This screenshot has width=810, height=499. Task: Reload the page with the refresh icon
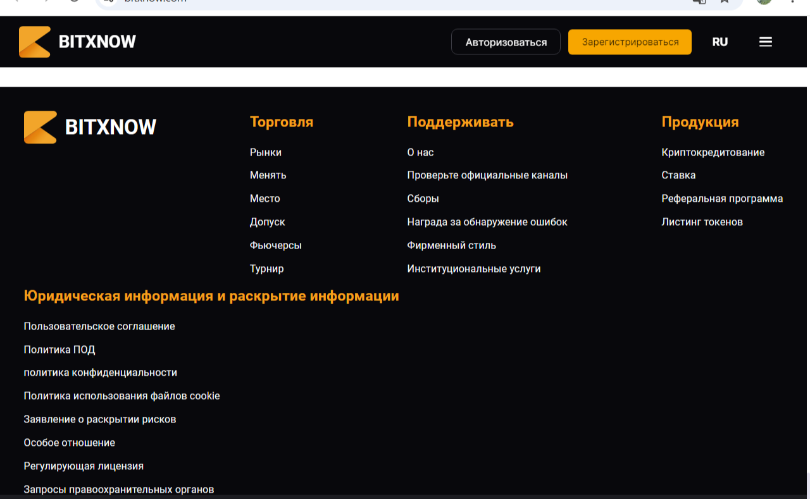click(x=75, y=3)
